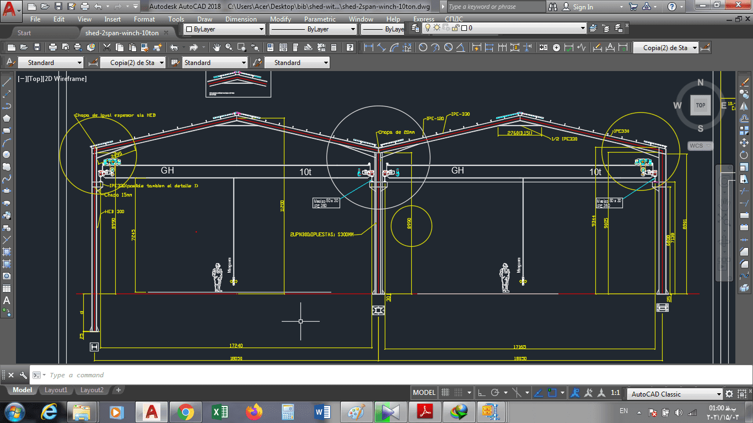Expand the layer list dropdown

click(583, 28)
